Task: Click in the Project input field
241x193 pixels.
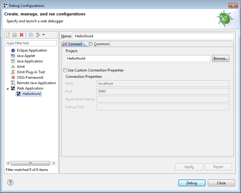Action: (138, 59)
